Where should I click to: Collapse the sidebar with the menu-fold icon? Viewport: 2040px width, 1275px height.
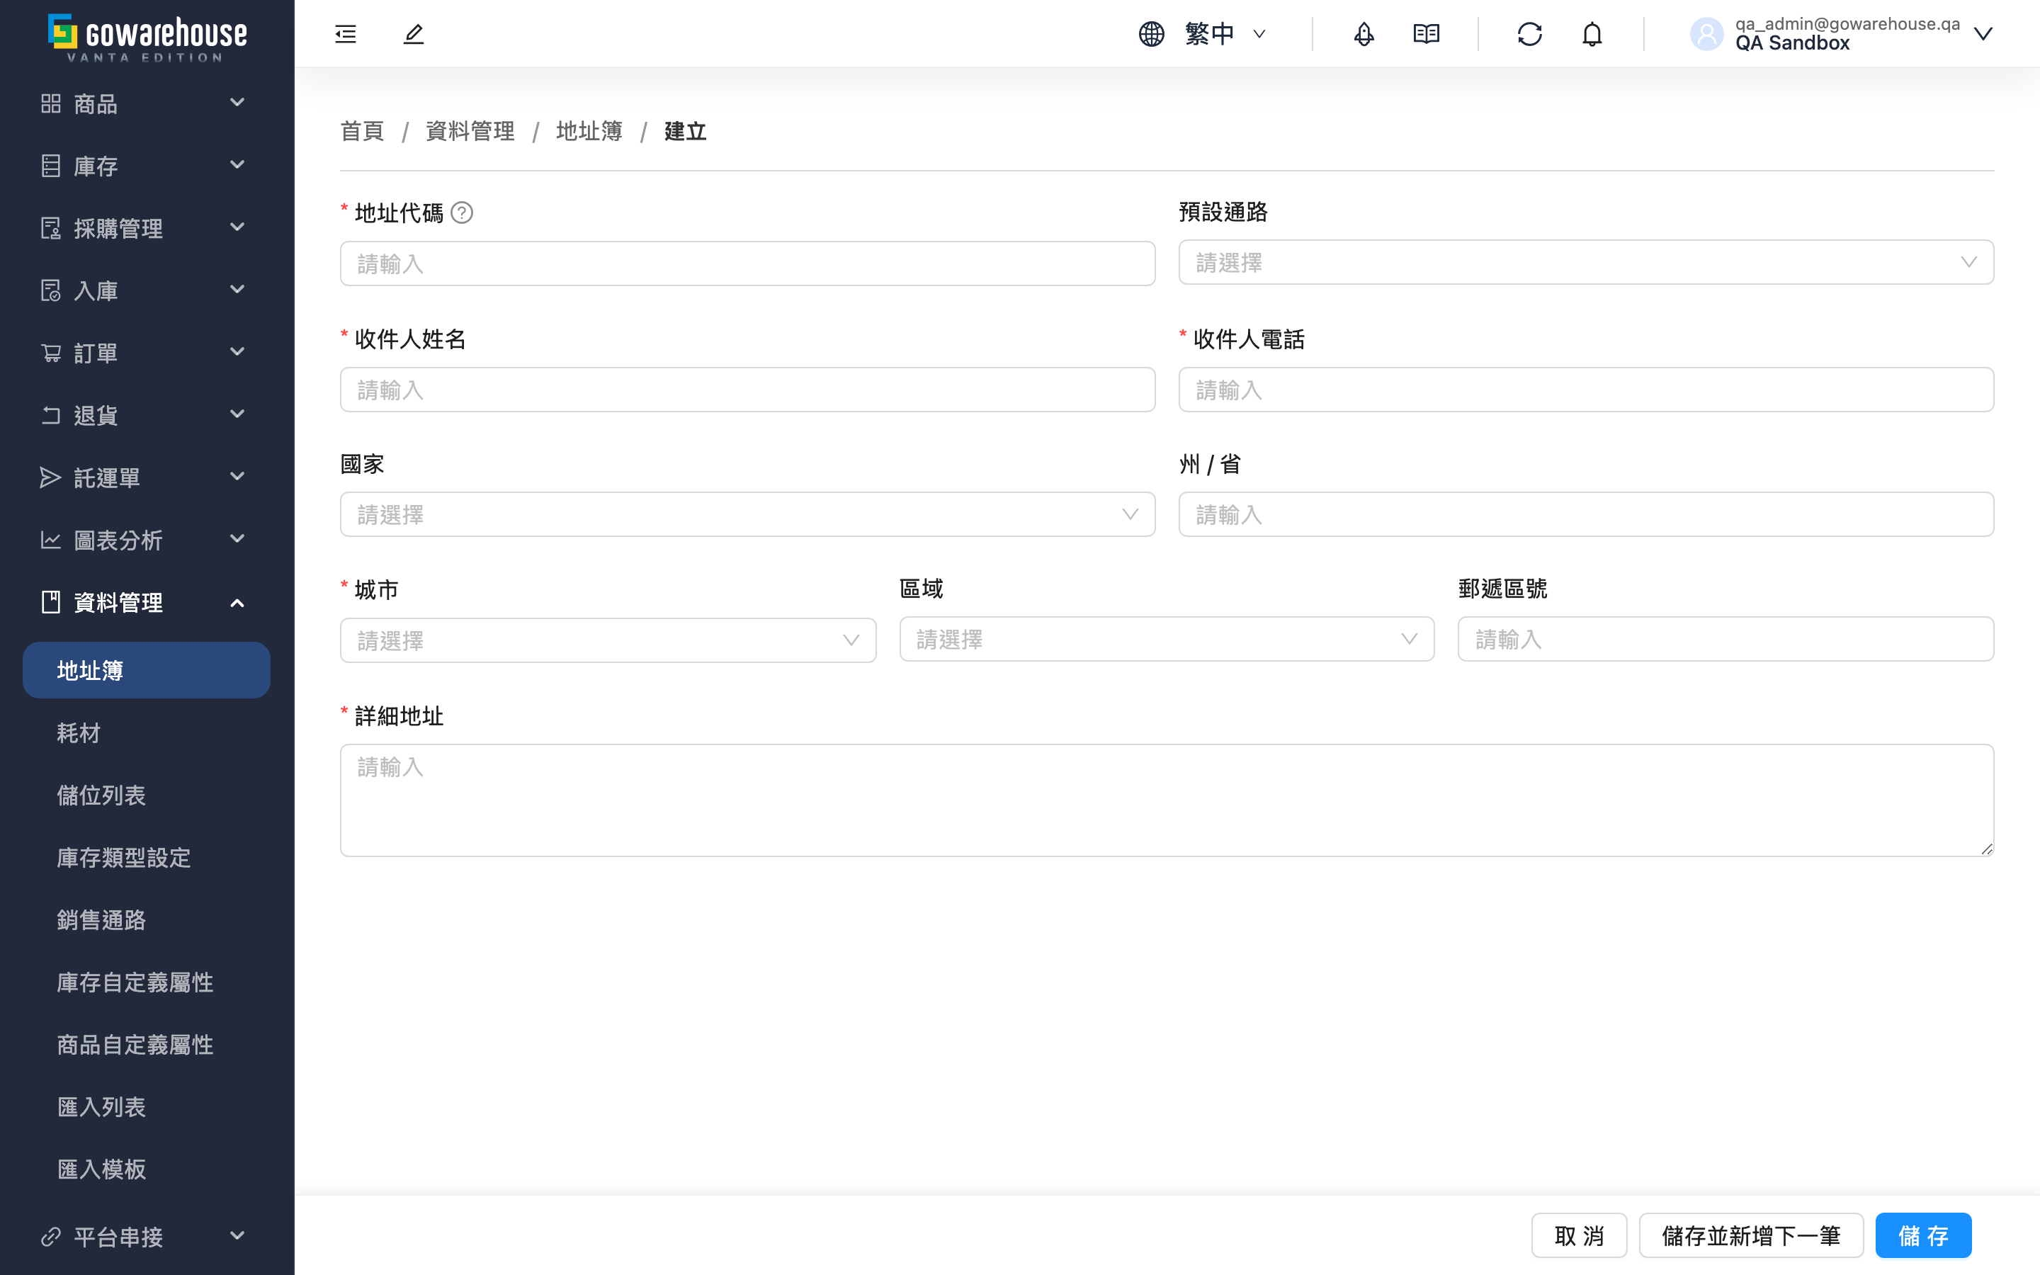[346, 34]
